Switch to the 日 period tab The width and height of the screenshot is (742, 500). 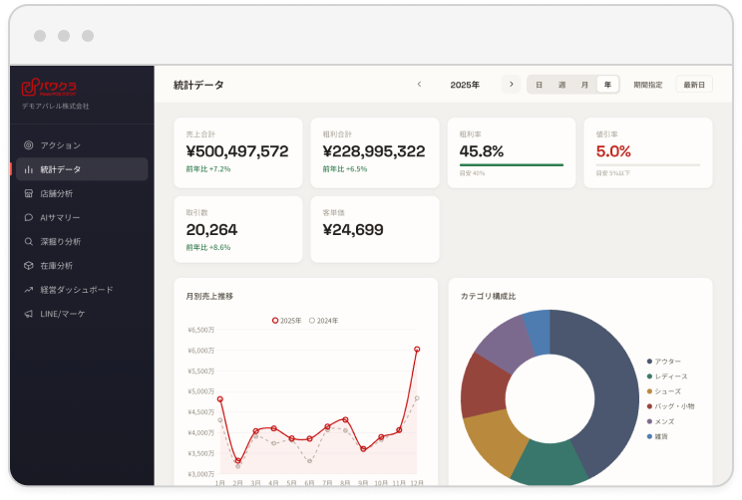pyautogui.click(x=539, y=85)
